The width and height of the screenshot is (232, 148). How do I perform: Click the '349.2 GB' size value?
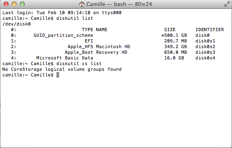176,47
